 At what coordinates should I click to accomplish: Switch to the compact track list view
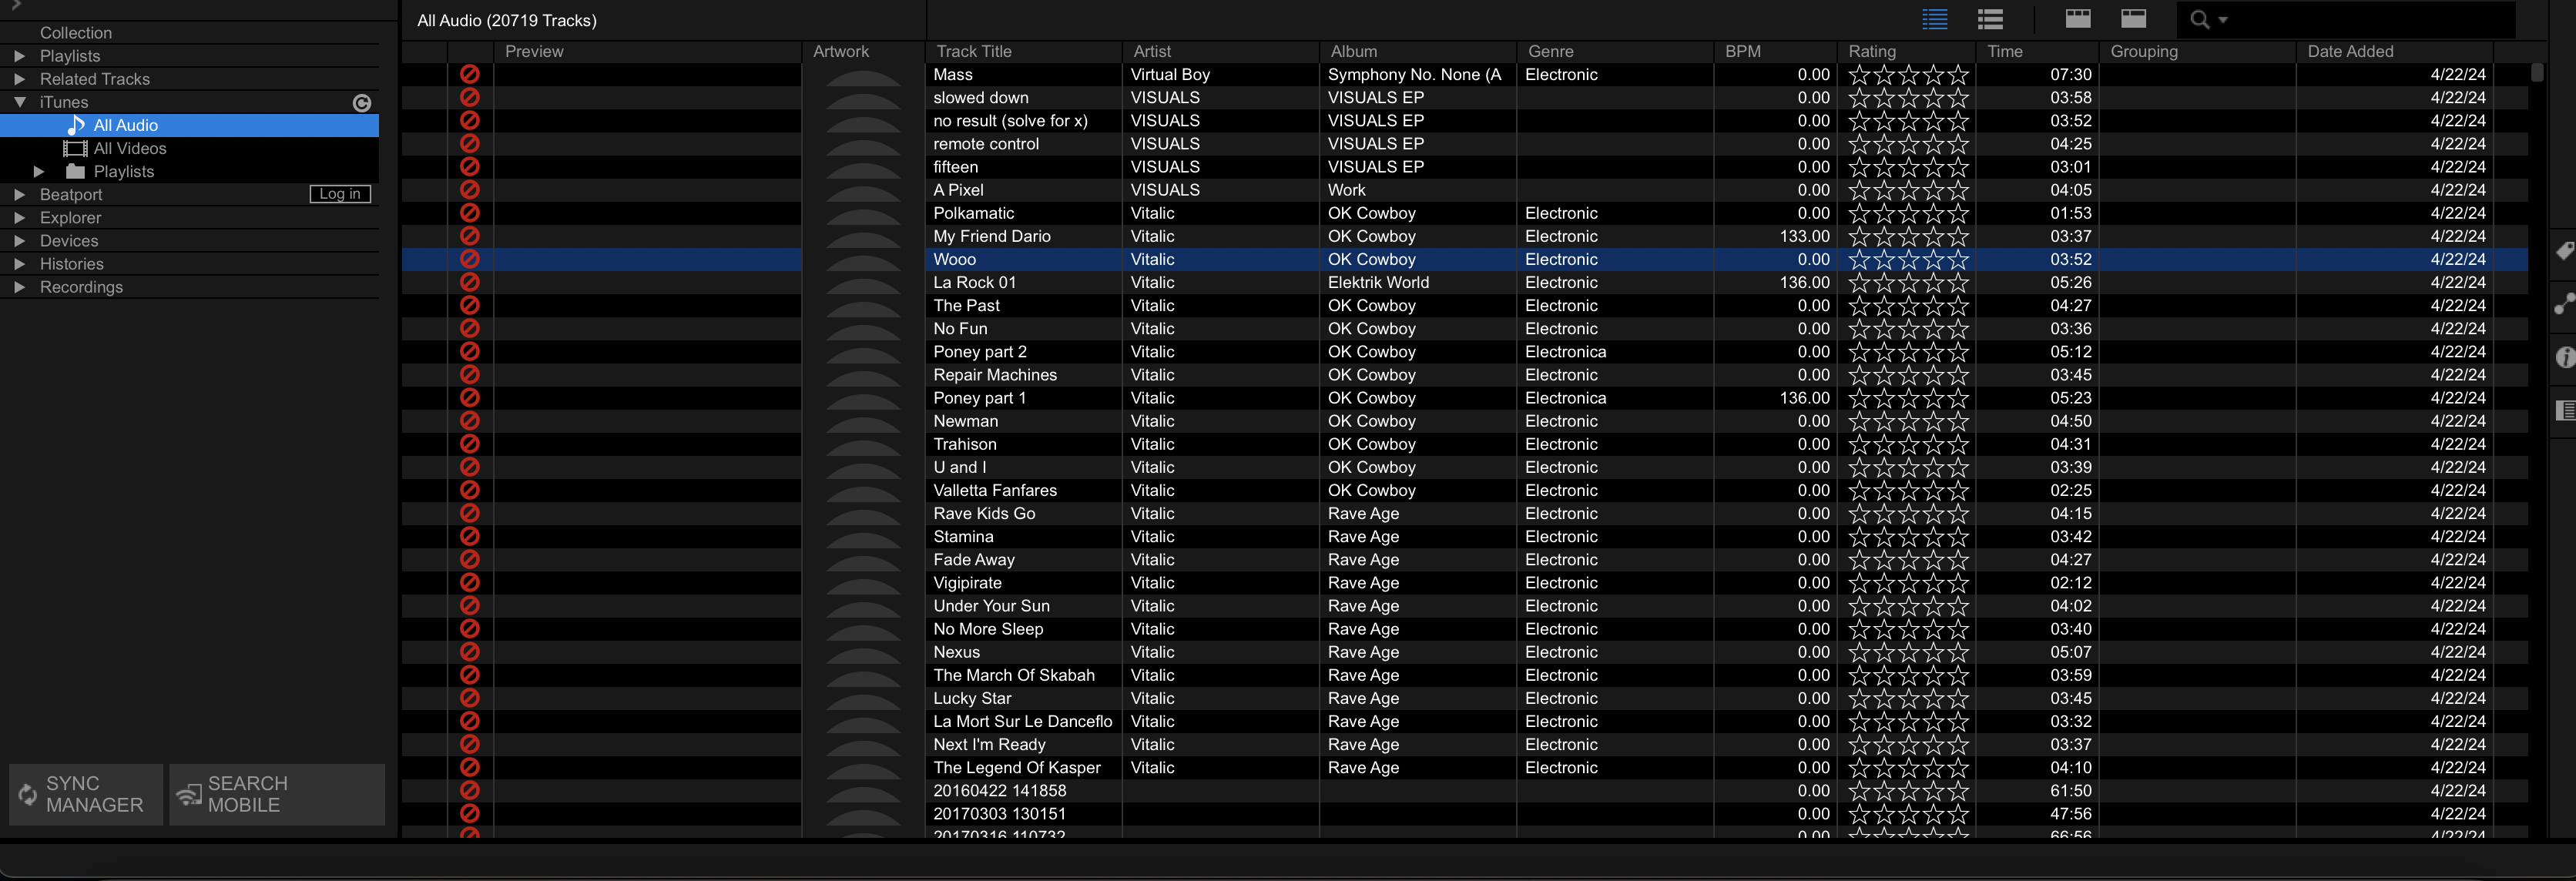1935,19
